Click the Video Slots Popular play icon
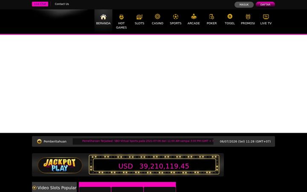This screenshot has height=192, width=307. pos(35,188)
